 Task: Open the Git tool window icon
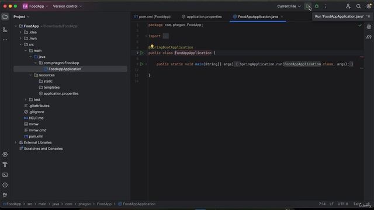click(5, 195)
